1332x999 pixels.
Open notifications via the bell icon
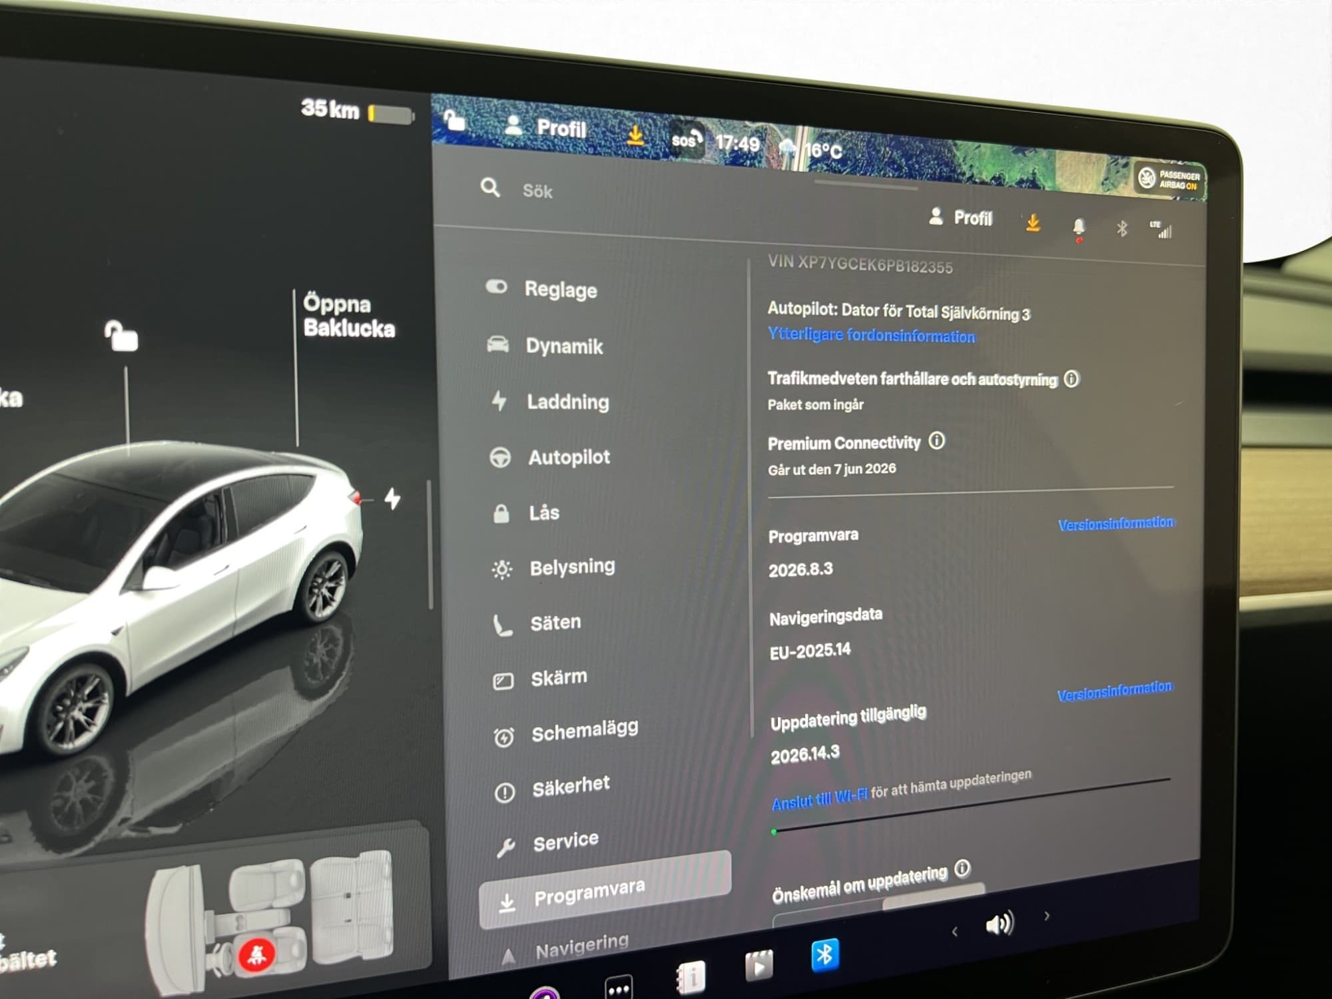1079,228
